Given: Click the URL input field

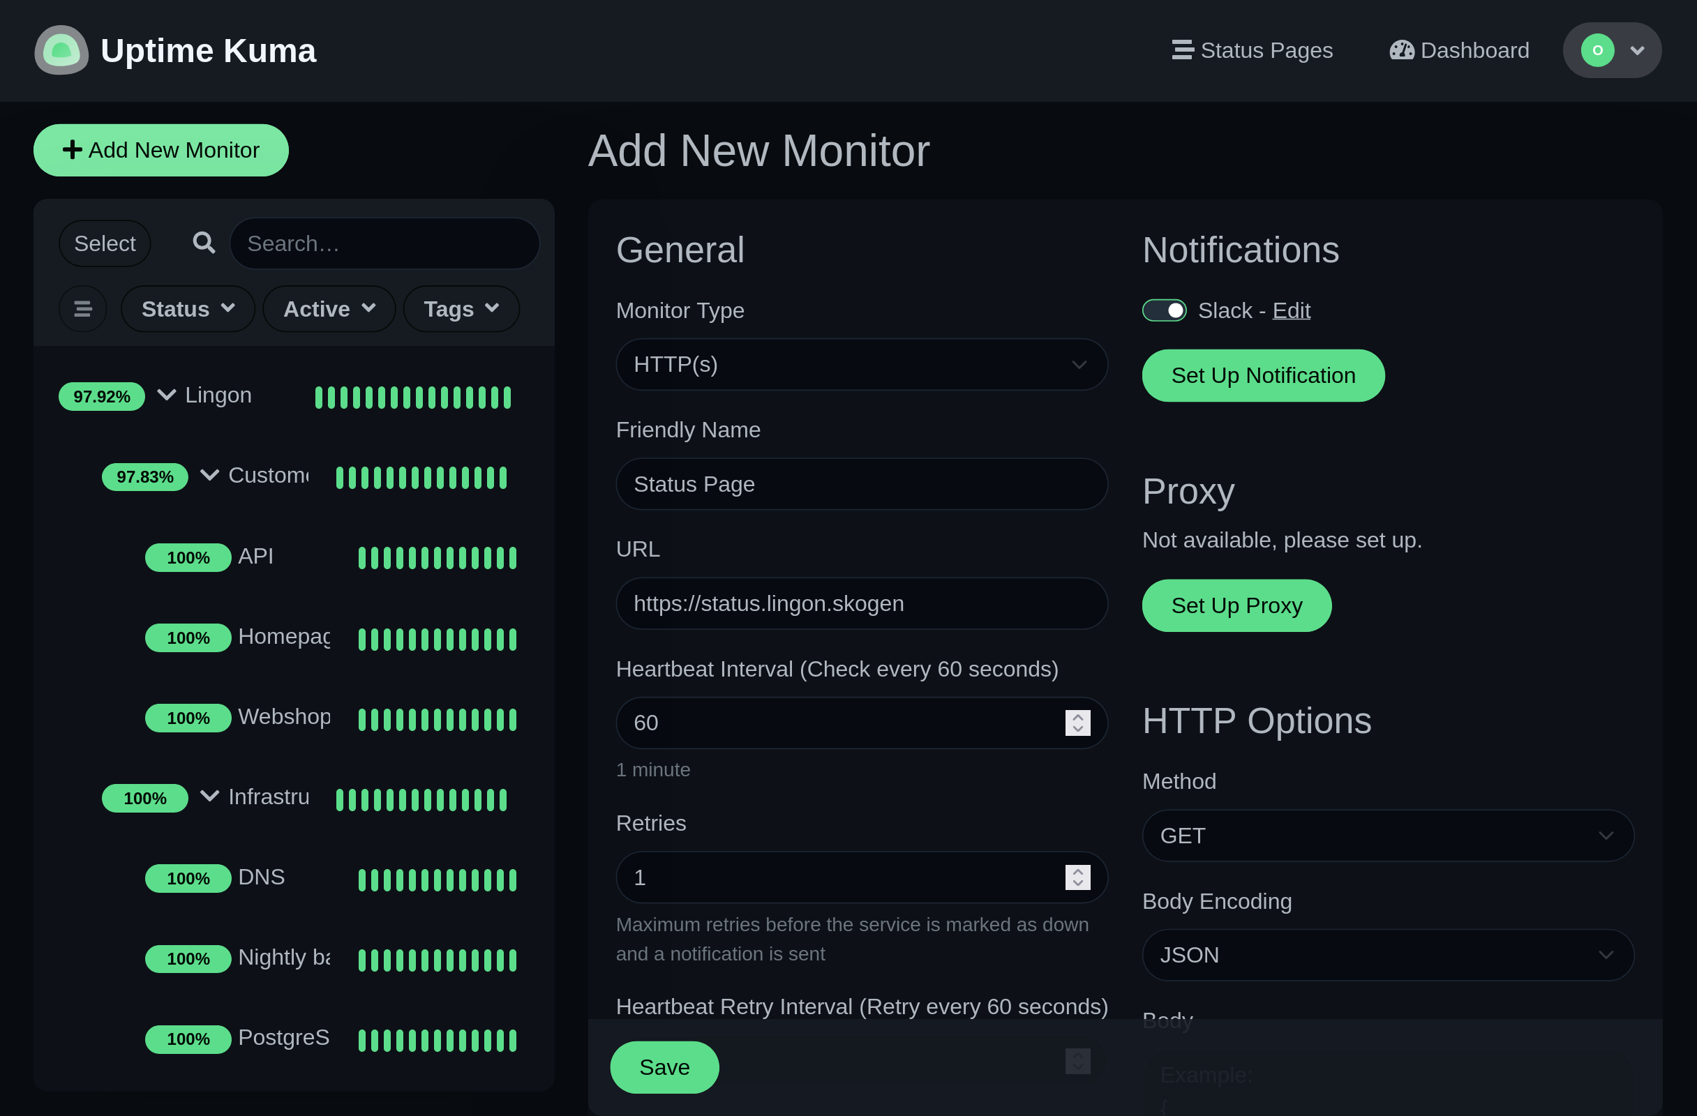Looking at the screenshot, I should [861, 603].
